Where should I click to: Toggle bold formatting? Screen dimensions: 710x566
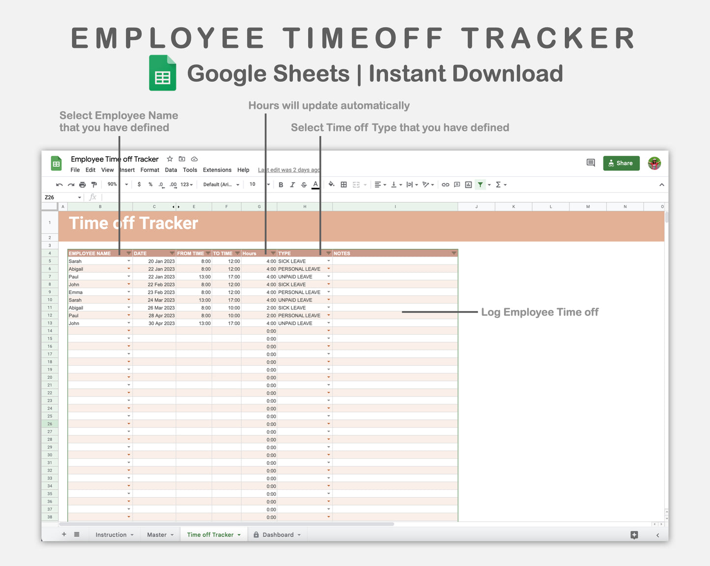[x=281, y=184]
